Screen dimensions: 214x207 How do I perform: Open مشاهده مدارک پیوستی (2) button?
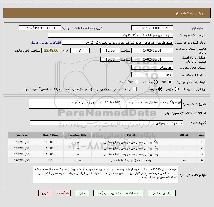118,193
